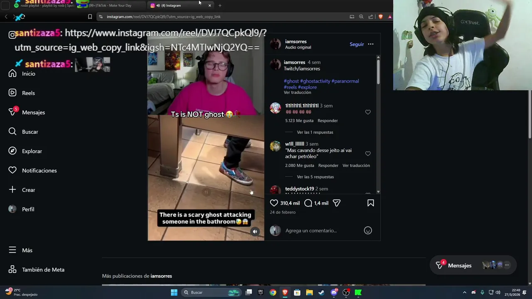Click the comments panel scrollbar

point(378,72)
